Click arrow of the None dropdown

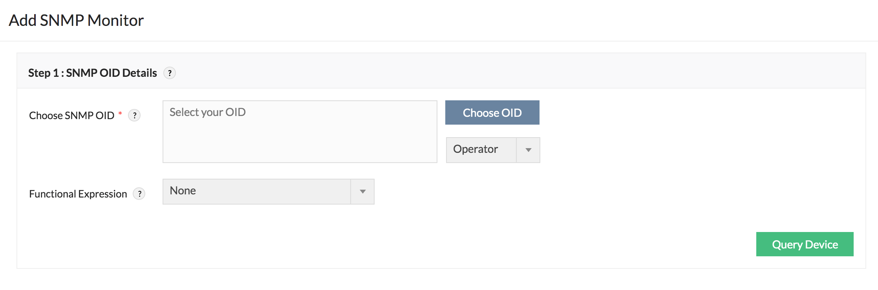[362, 192]
